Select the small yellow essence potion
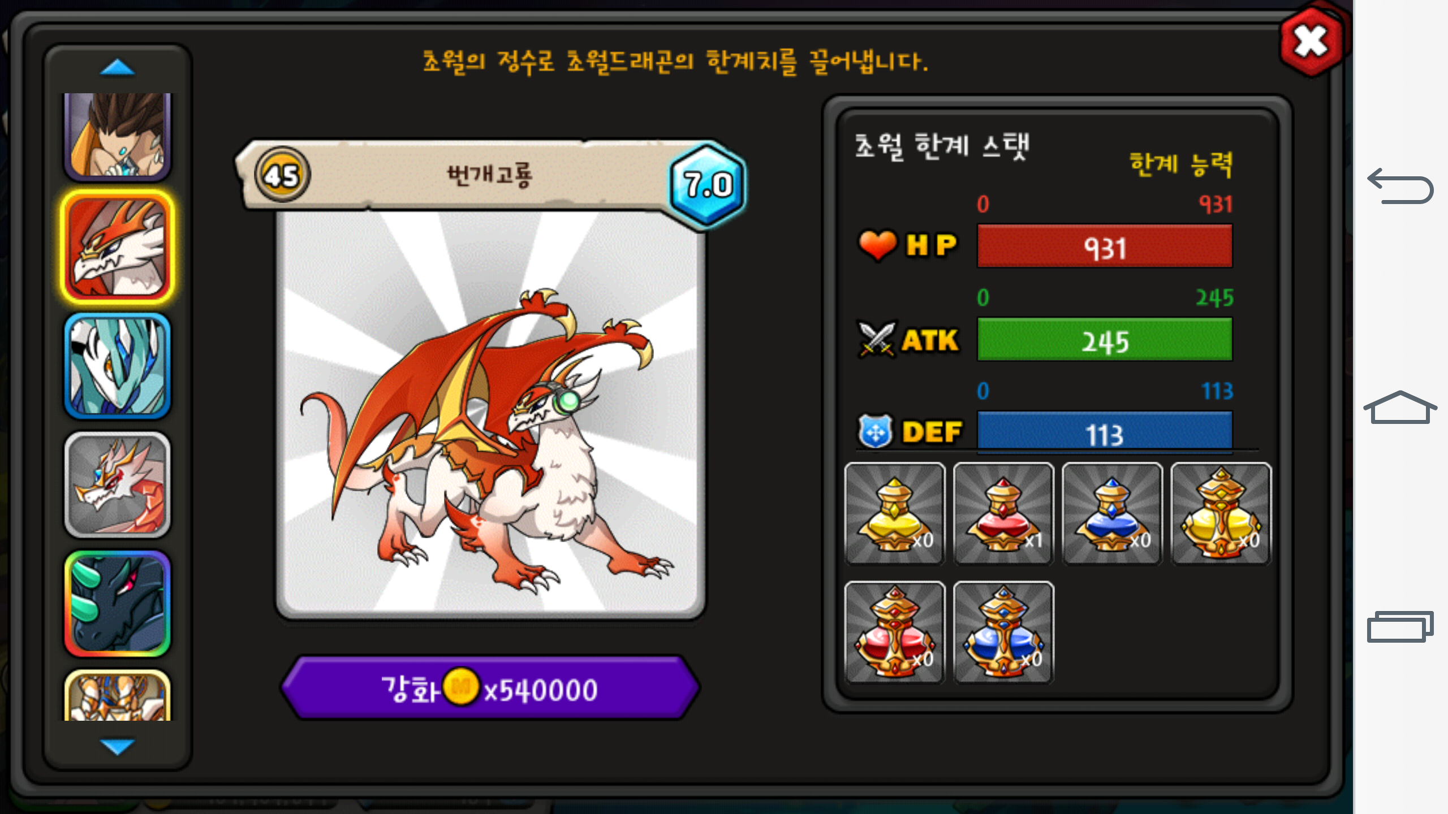This screenshot has height=814, width=1448. [895, 513]
